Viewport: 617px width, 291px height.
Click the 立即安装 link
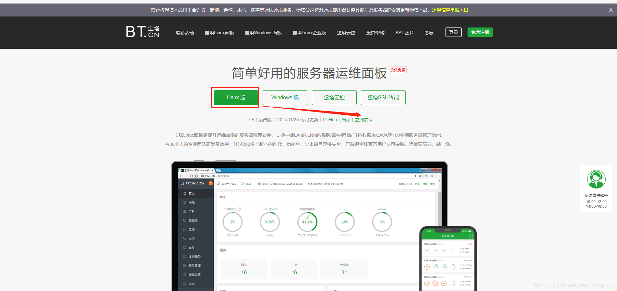(364, 120)
